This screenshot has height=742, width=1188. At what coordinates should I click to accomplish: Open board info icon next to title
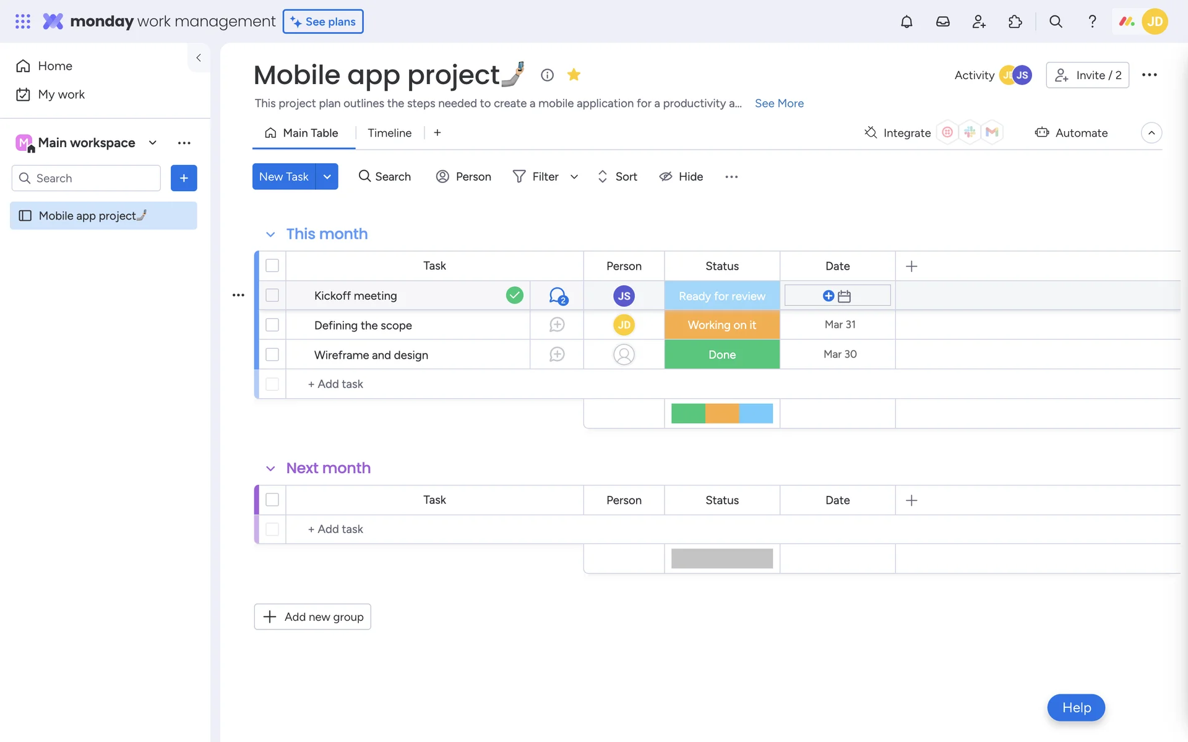[547, 75]
